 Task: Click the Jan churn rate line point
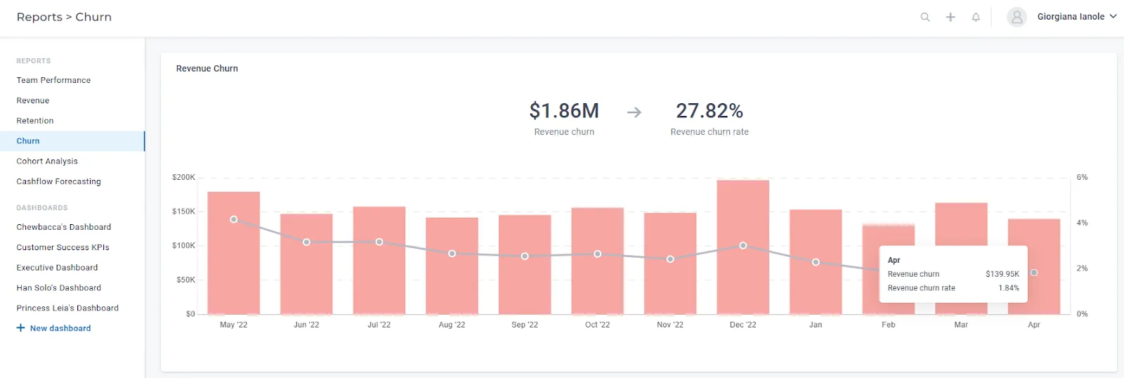816,262
